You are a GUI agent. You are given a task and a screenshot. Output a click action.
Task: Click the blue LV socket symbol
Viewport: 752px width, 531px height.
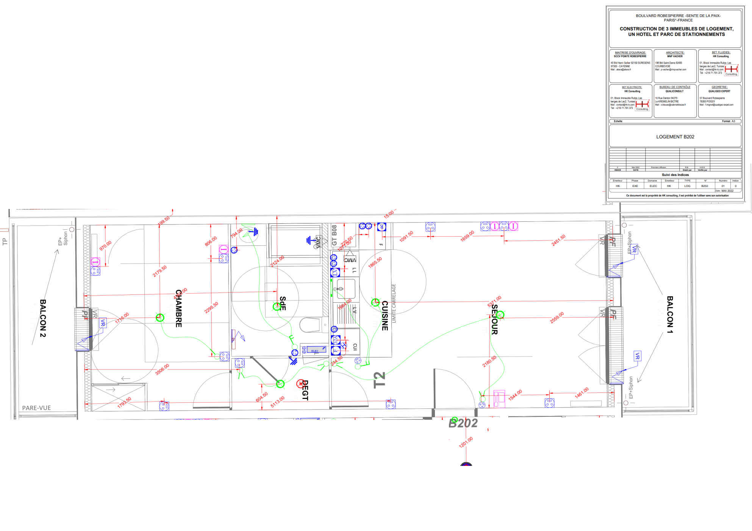[x=335, y=272]
